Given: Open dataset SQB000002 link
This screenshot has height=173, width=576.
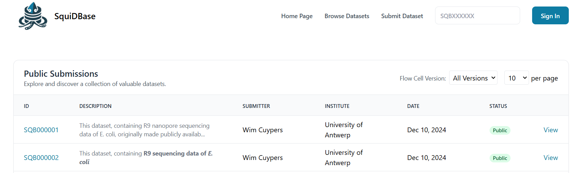Looking at the screenshot, I should (x=41, y=158).
